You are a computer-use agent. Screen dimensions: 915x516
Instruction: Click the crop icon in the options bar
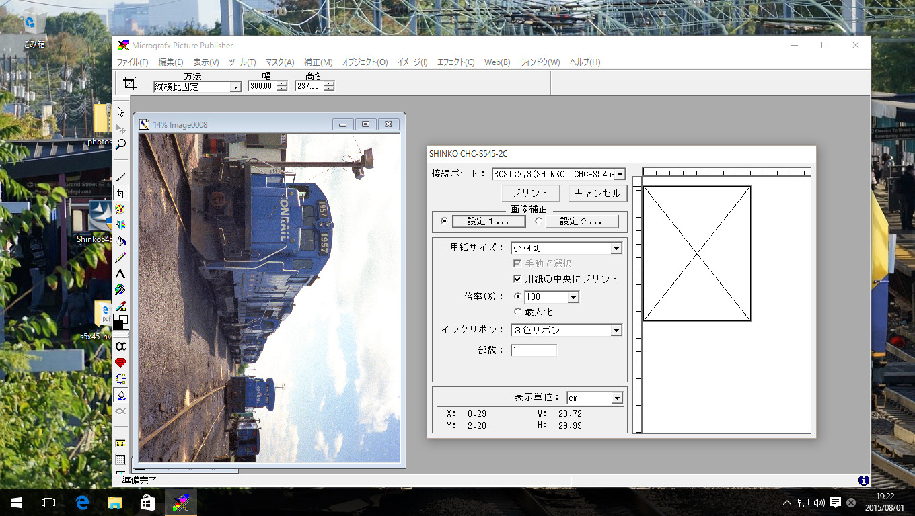[130, 83]
